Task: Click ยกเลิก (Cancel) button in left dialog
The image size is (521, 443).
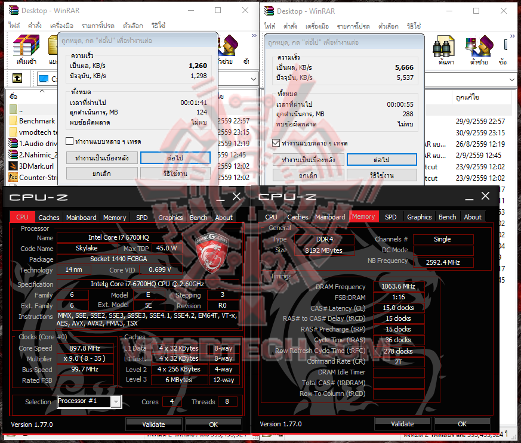Action: click(102, 174)
